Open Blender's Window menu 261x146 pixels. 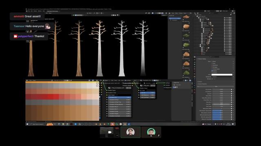click(40, 11)
